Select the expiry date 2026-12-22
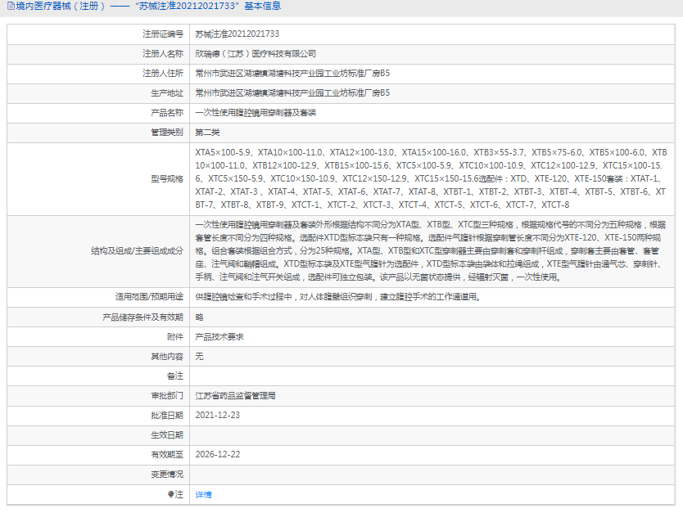Image resolution: width=683 pixels, height=513 pixels. click(217, 454)
